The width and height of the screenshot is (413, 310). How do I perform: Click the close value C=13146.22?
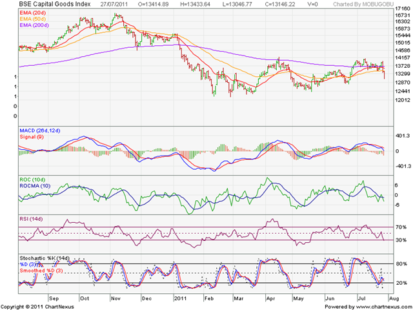pyautogui.click(x=280, y=5)
